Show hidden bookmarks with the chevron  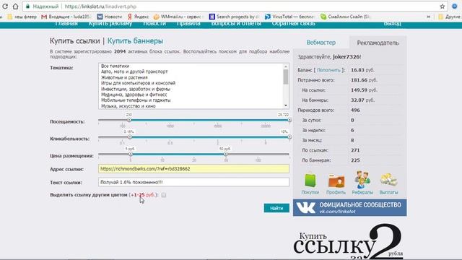point(428,17)
